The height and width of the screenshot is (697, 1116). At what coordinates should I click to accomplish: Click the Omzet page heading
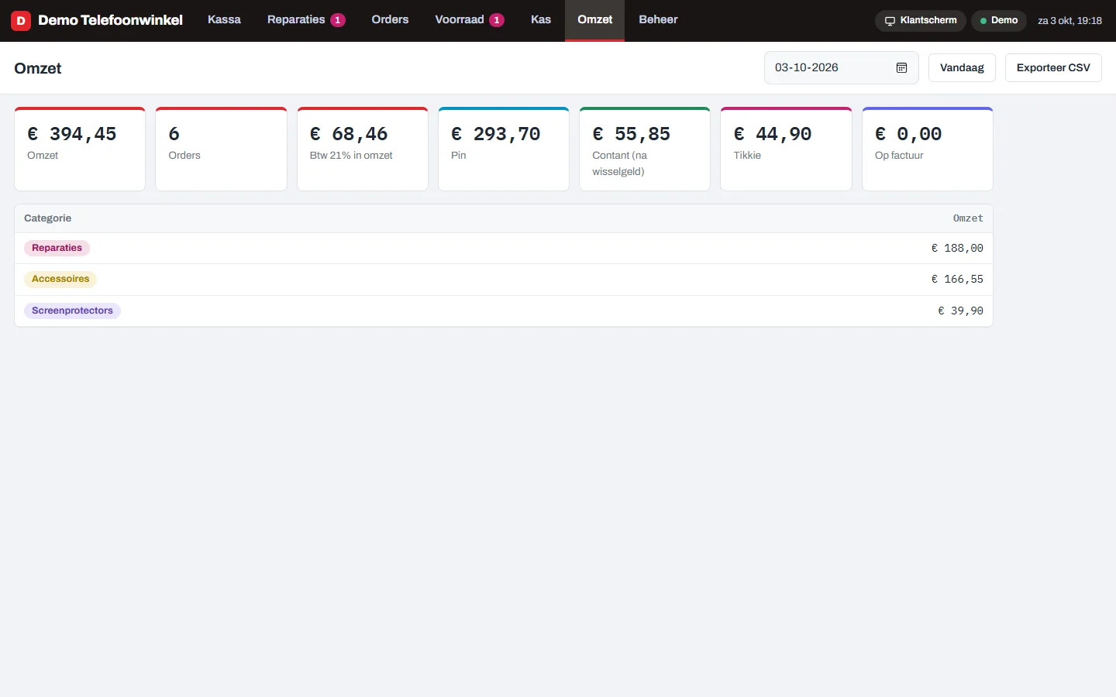tap(38, 68)
